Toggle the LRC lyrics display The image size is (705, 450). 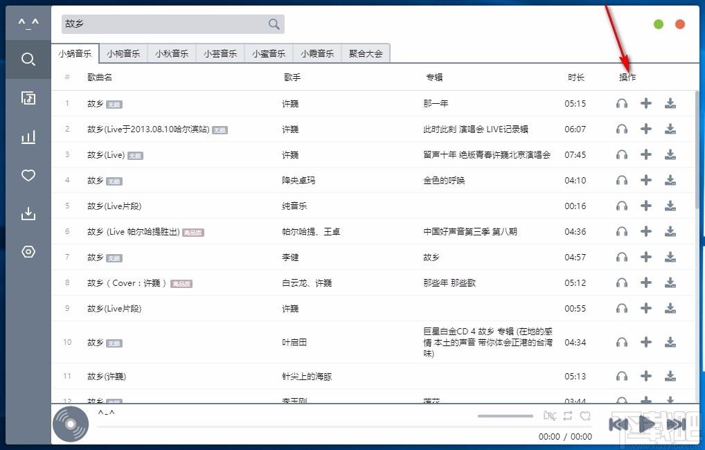click(549, 416)
